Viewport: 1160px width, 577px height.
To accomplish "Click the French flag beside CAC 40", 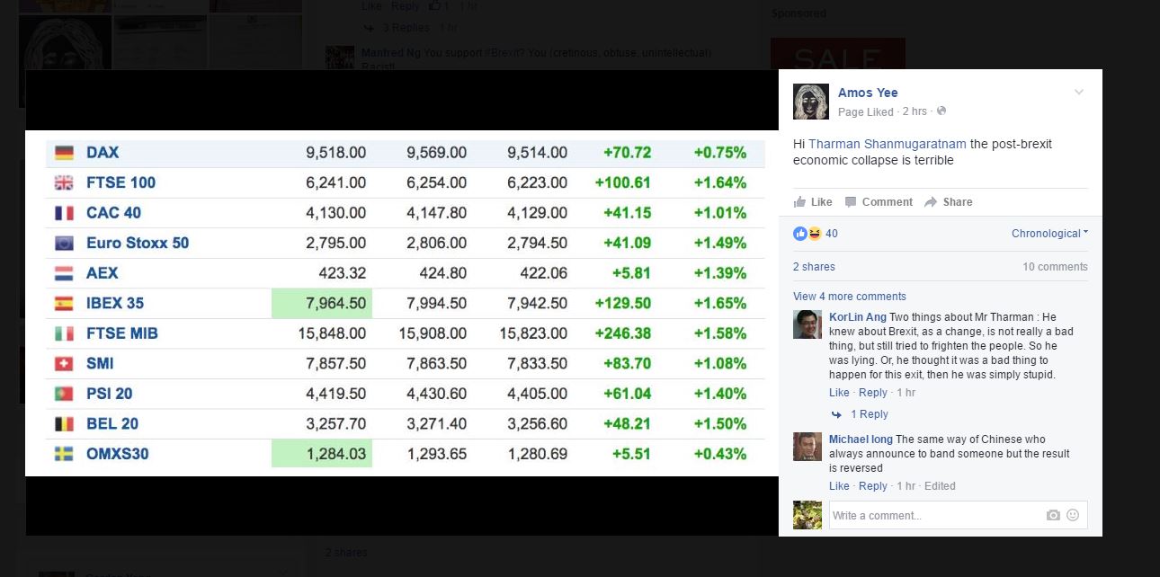I will (64, 213).
